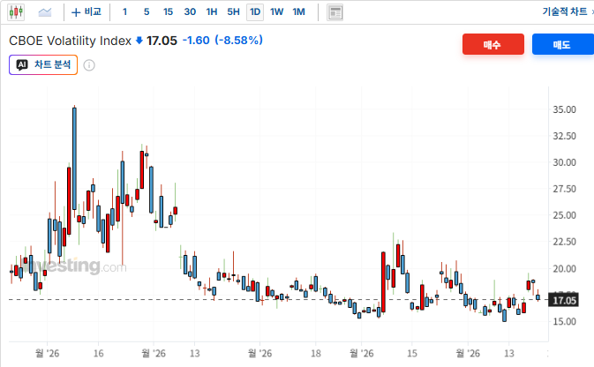Click the 22.50 price axis label
594x367 pixels.
pos(564,242)
